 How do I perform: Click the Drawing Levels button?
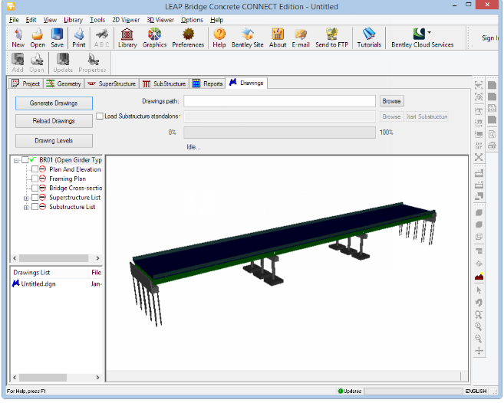click(x=54, y=141)
